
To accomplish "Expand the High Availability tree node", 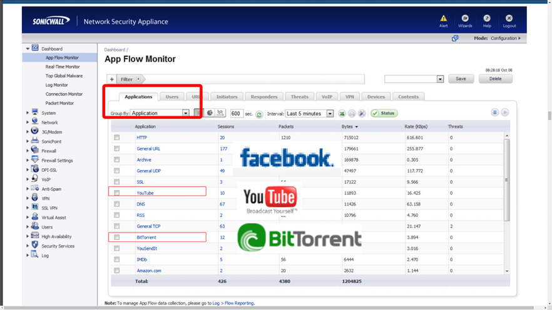I will point(28,236).
